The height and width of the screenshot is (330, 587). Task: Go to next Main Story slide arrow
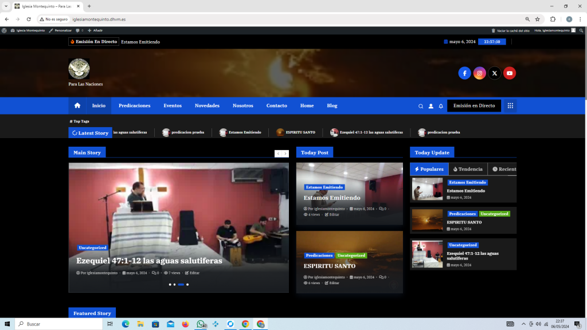[x=285, y=154]
